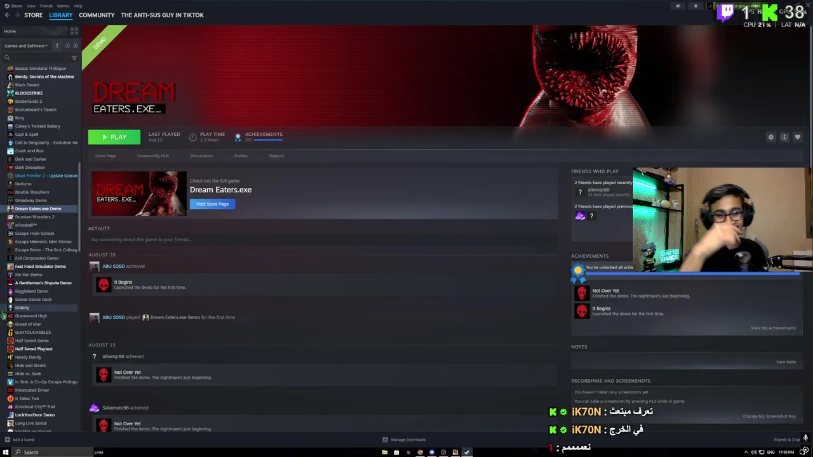This screenshot has width=813, height=457.
Task: Open game settings gear icon
Action: click(771, 137)
